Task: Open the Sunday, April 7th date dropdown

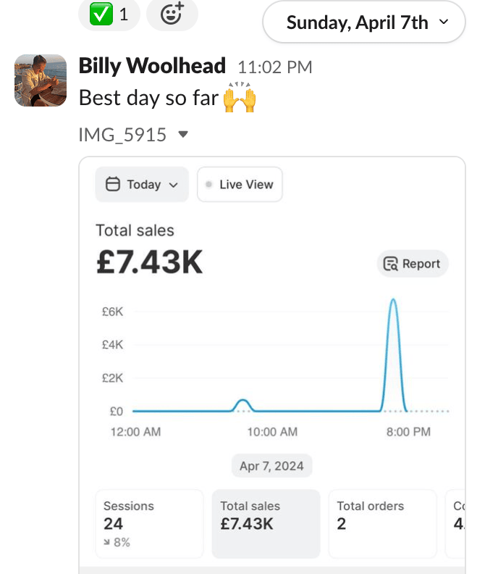Action: coord(364,22)
